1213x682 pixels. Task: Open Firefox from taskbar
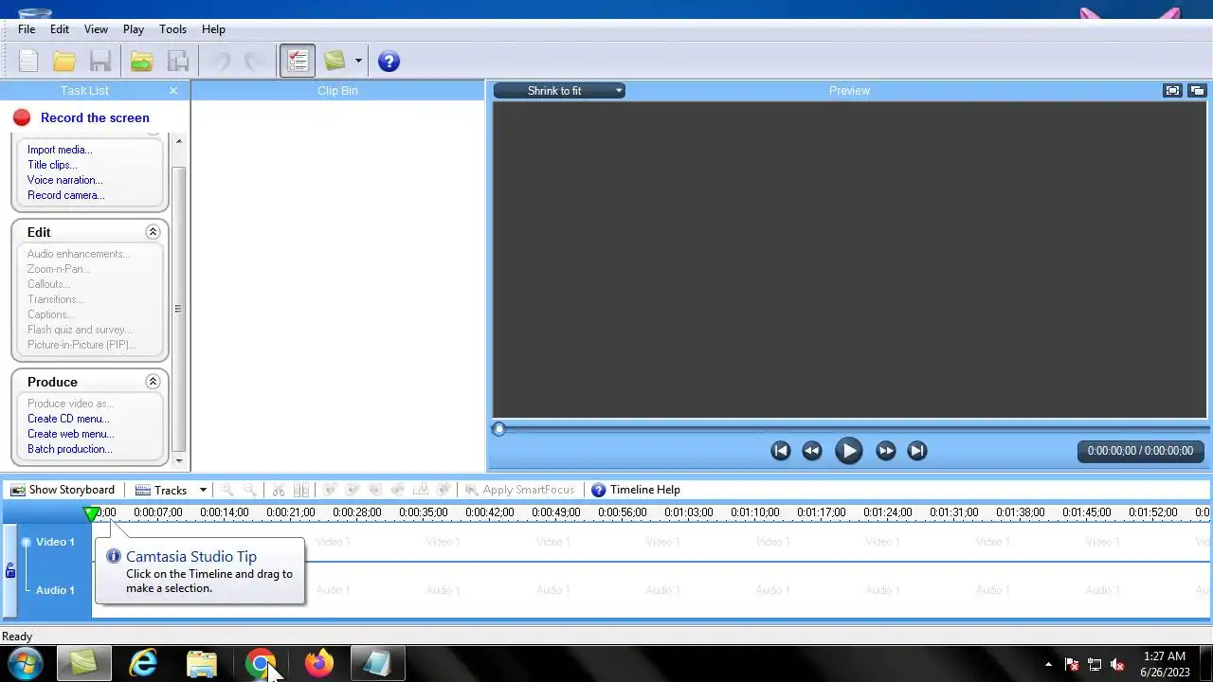coord(319,663)
